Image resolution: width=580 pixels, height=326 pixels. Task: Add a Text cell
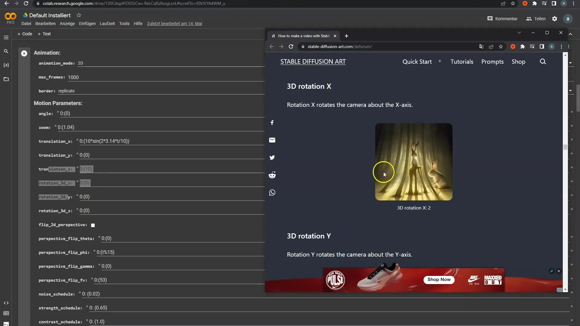tap(44, 34)
